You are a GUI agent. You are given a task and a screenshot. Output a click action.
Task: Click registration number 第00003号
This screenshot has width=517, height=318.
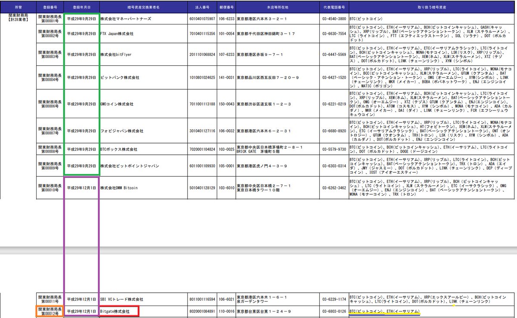50,57
